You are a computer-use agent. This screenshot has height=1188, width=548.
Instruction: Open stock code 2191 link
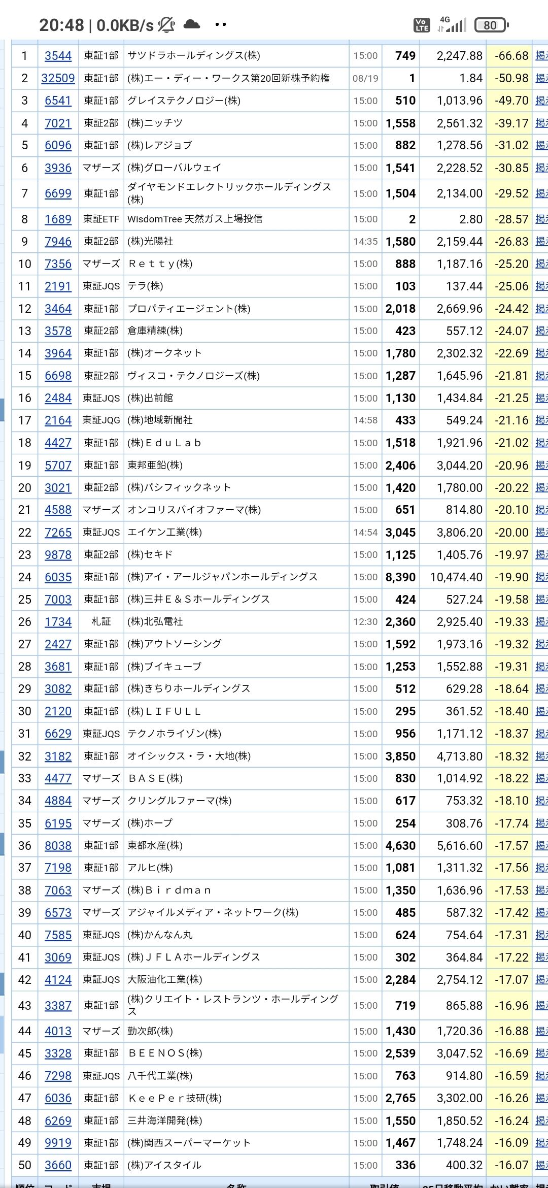(58, 286)
